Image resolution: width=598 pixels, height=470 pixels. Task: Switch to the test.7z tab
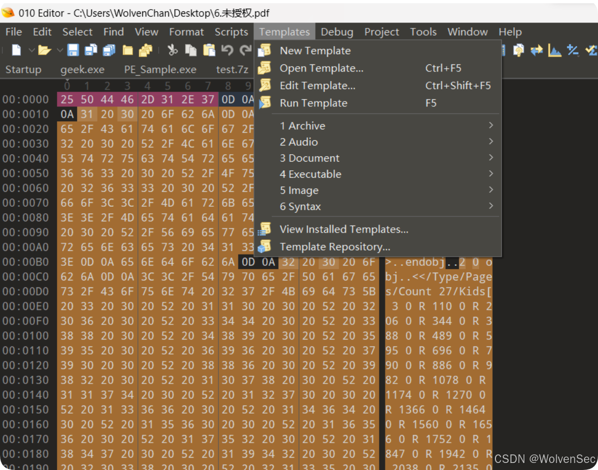pos(232,69)
